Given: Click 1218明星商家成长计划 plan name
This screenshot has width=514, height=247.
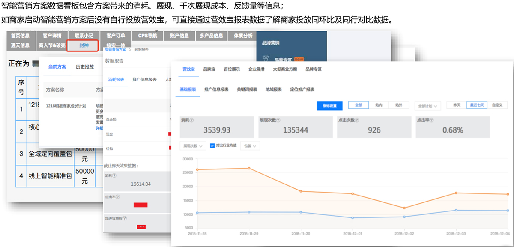Looking at the screenshot, I should 66,105.
